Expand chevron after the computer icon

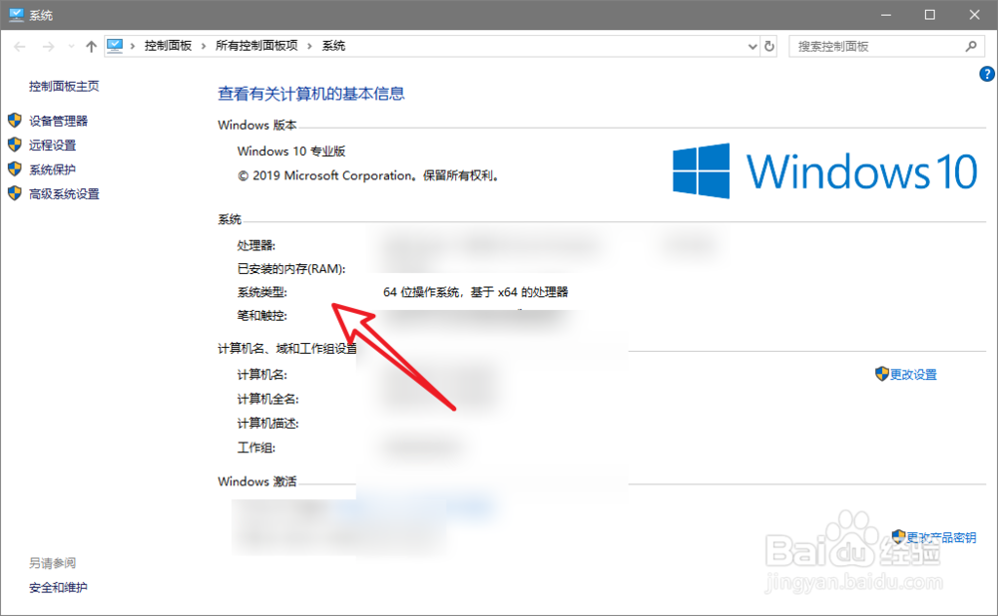[133, 46]
